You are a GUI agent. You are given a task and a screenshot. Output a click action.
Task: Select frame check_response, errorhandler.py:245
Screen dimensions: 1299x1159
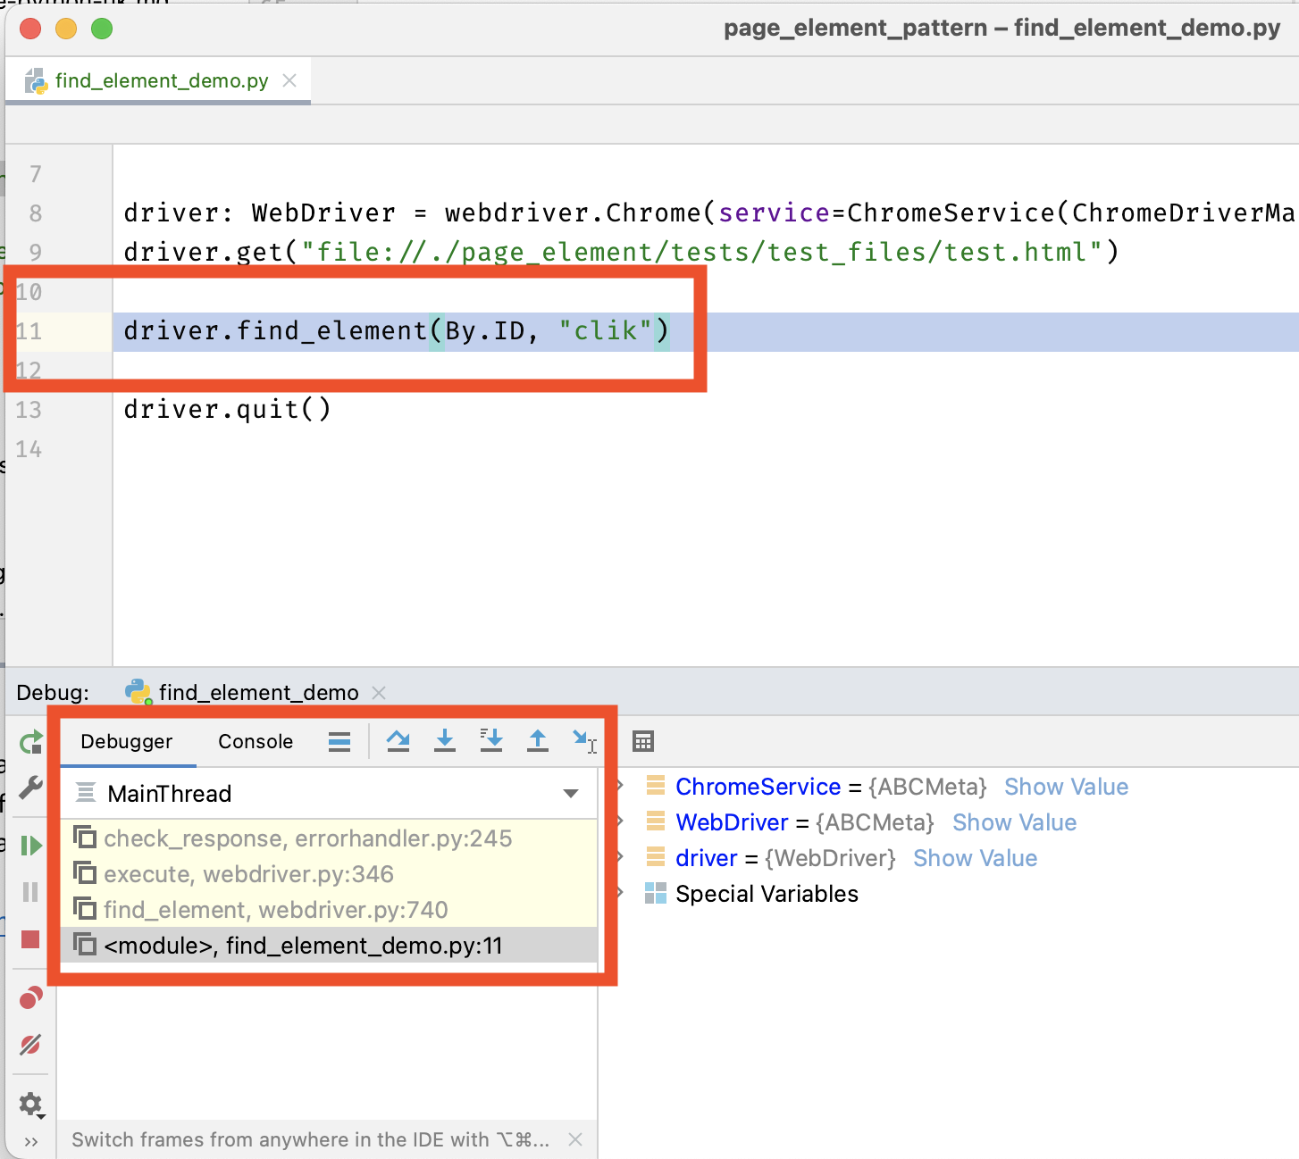pos(329,838)
